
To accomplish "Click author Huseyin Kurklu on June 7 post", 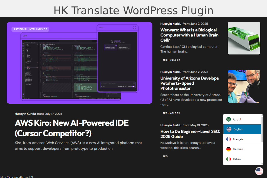I will [171, 24].
